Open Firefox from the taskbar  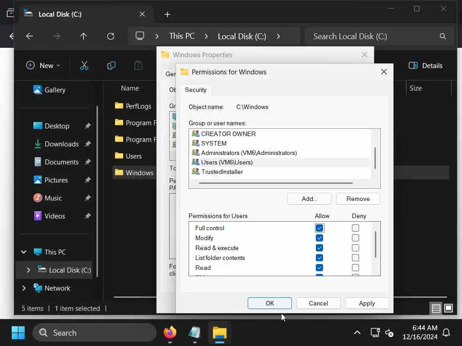pos(170,333)
